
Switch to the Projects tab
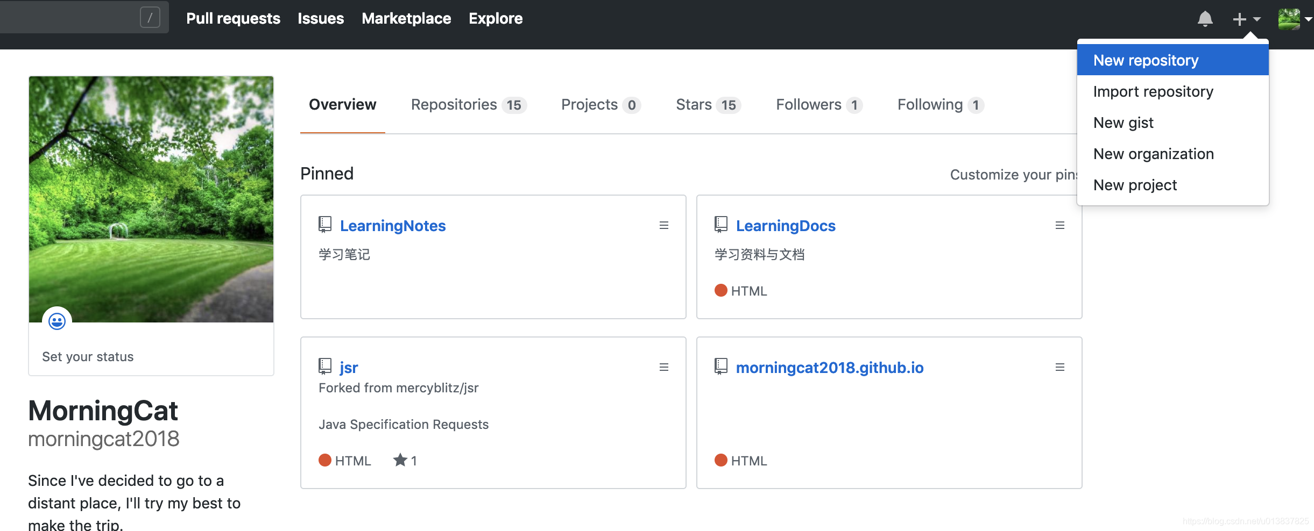pos(601,105)
